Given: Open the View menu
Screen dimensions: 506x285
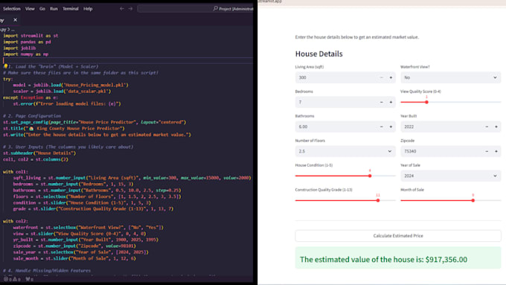Looking at the screenshot, I should [x=30, y=9].
